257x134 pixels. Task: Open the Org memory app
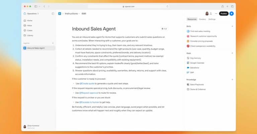(194, 58)
